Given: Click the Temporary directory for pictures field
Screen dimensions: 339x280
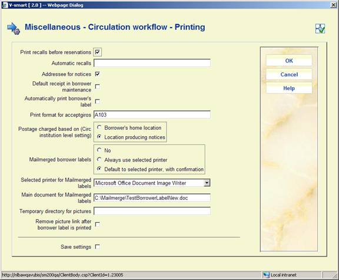Looking at the screenshot, I should click(x=152, y=211).
